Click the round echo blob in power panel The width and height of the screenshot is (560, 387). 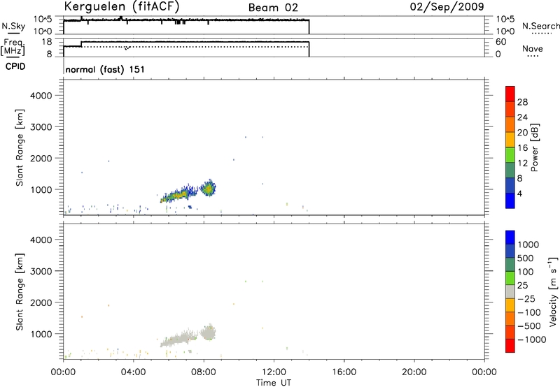point(208,189)
